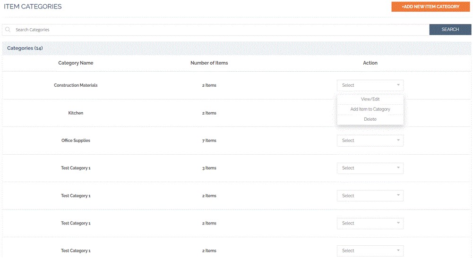Choose Delete from the action menu
This screenshot has height=258, width=473.
click(370, 119)
